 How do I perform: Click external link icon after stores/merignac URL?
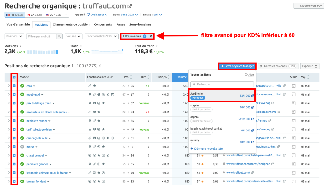click(x=272, y=164)
